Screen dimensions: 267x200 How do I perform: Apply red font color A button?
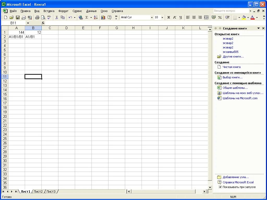[252, 17]
